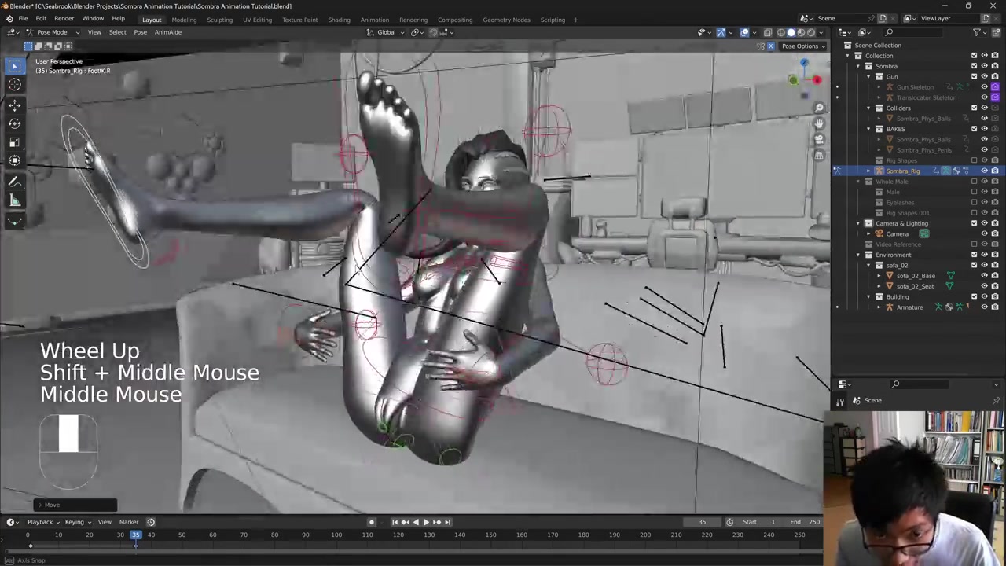Select the Cursor tool in left toolbar
1006x566 pixels.
point(14,84)
